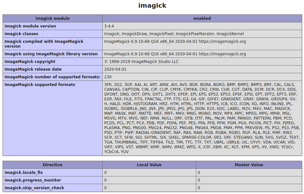Select the "imagick.progress_monitor" directive
The height and width of the screenshot is (194, 304).
pyautogui.click(x=33, y=180)
